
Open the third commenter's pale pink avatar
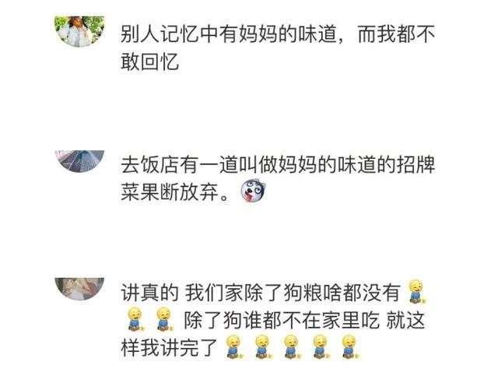[x=79, y=289]
